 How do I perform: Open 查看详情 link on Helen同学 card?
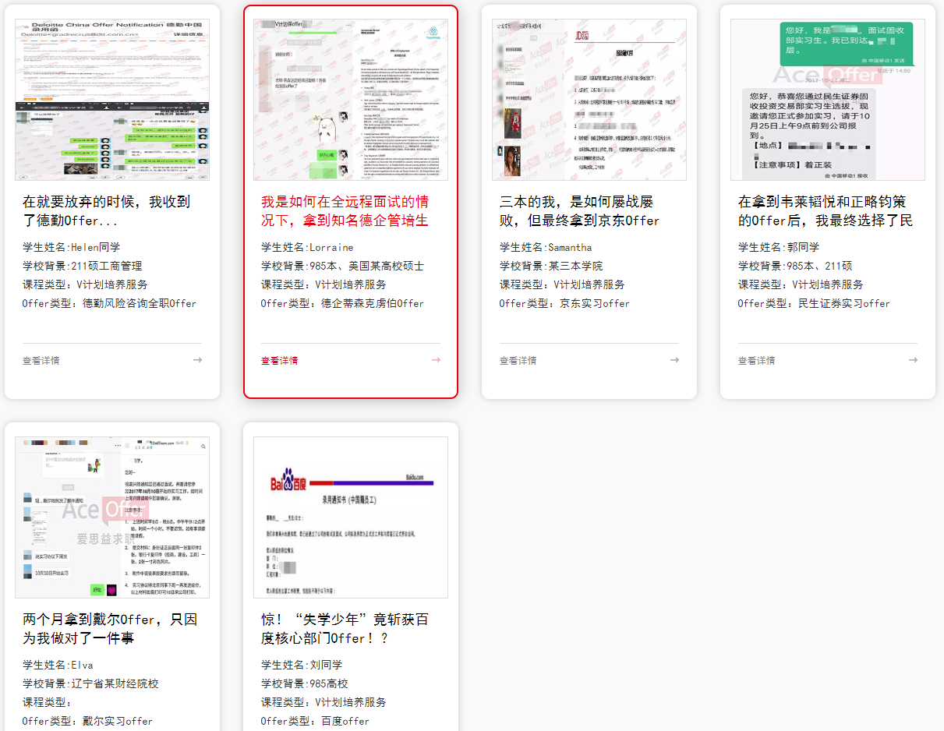click(41, 361)
